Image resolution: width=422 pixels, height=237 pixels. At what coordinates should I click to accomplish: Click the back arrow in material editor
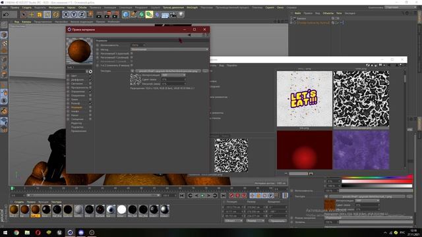point(189,35)
